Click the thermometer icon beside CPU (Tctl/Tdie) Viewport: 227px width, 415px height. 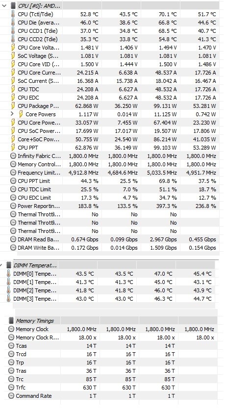pos(13,14)
